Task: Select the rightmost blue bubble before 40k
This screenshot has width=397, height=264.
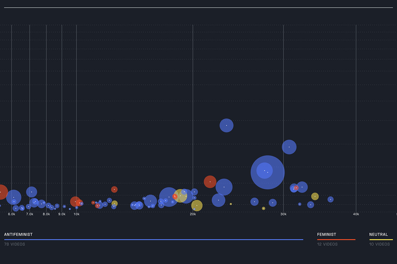Action: (330, 199)
